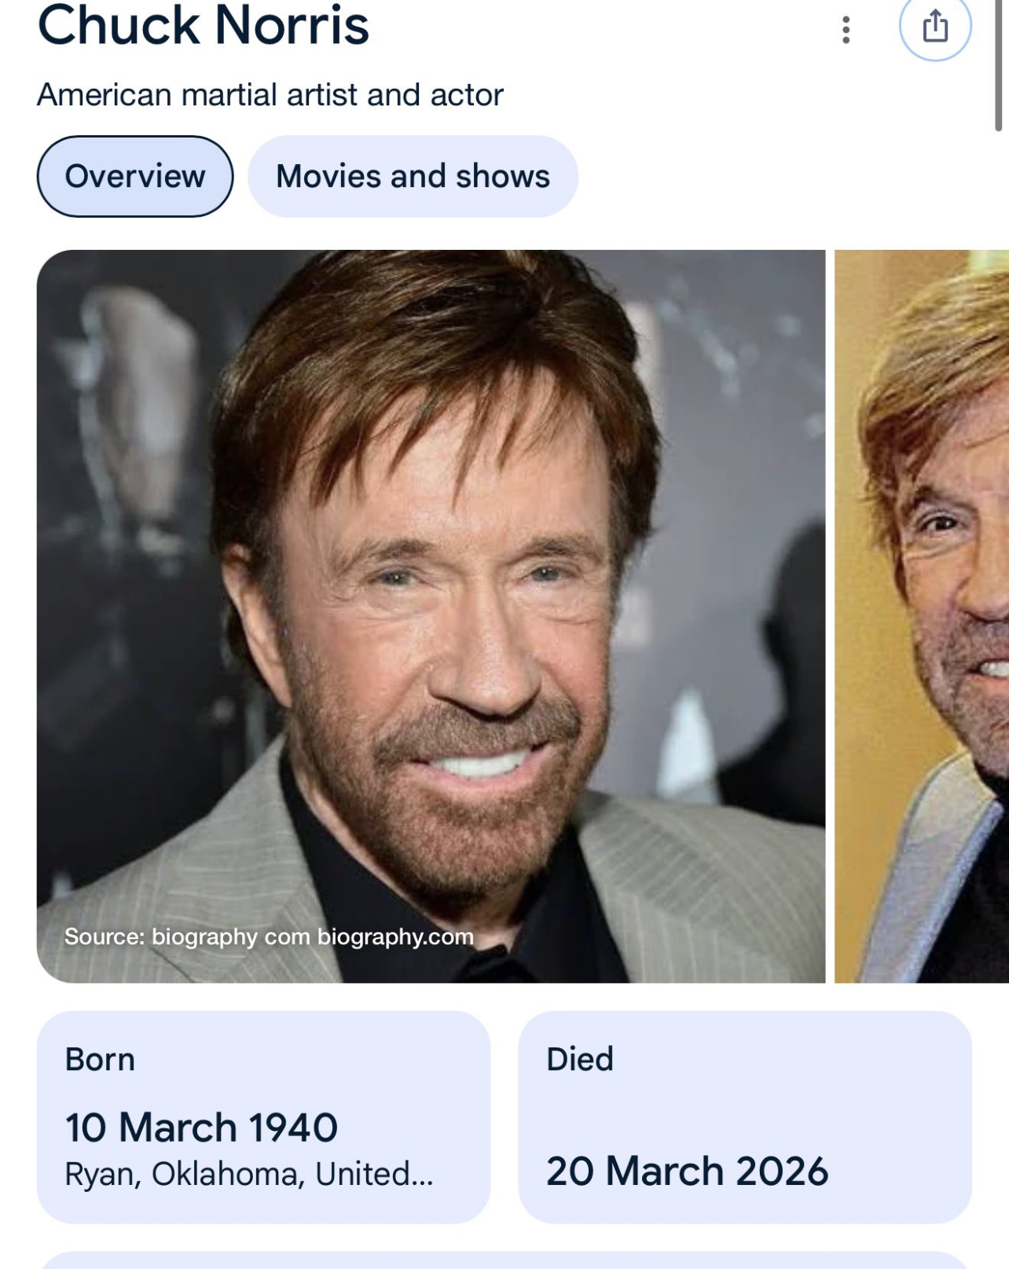This screenshot has height=1269, width=1009.
Task: Click the Chuck Norris title heading
Action: (203, 25)
